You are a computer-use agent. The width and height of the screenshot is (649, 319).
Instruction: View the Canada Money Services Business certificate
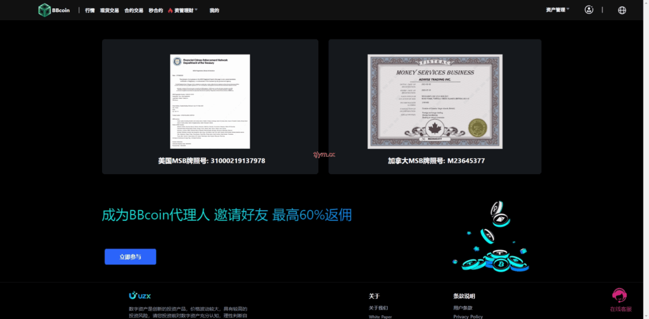[435, 101]
